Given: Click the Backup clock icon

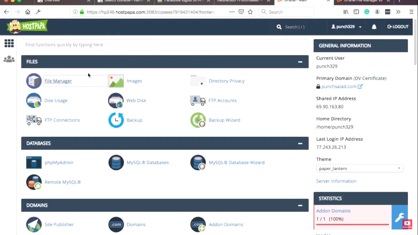Looking at the screenshot, I should pyautogui.click(x=116, y=120).
